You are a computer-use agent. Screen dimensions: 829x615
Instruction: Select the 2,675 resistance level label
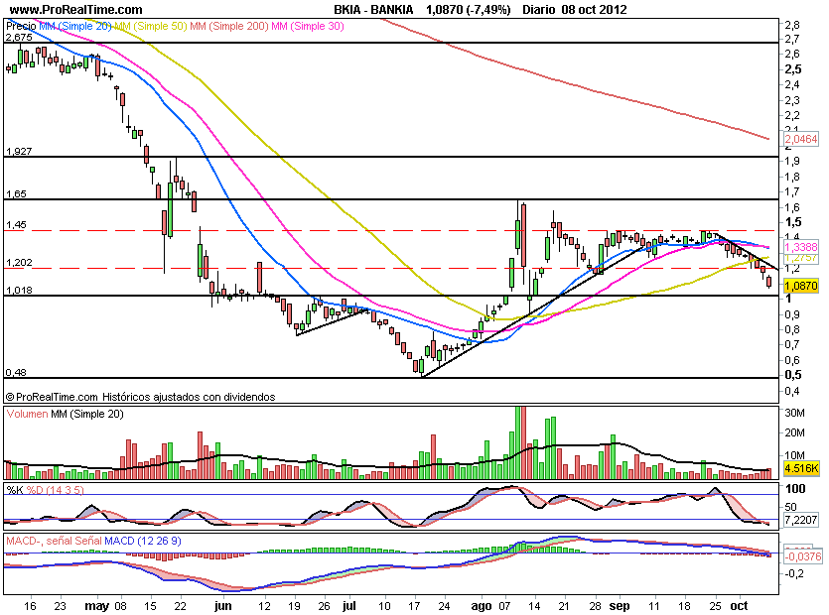click(20, 38)
